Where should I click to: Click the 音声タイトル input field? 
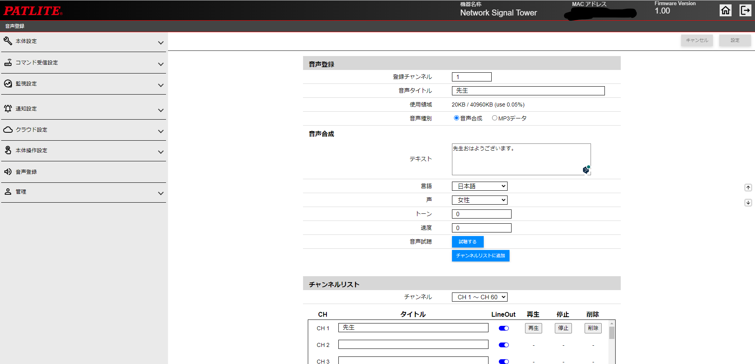point(528,91)
